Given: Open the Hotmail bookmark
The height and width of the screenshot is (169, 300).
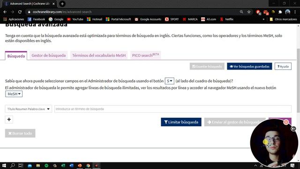Looking at the screenshot, I should pos(95,19).
